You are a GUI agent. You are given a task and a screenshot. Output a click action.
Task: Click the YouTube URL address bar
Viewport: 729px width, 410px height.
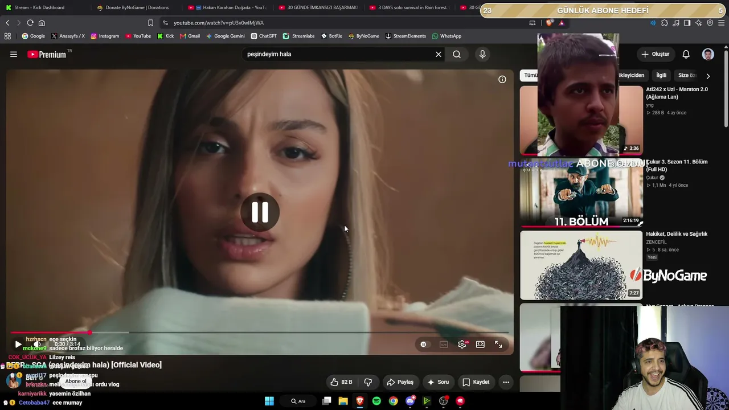[342, 23]
